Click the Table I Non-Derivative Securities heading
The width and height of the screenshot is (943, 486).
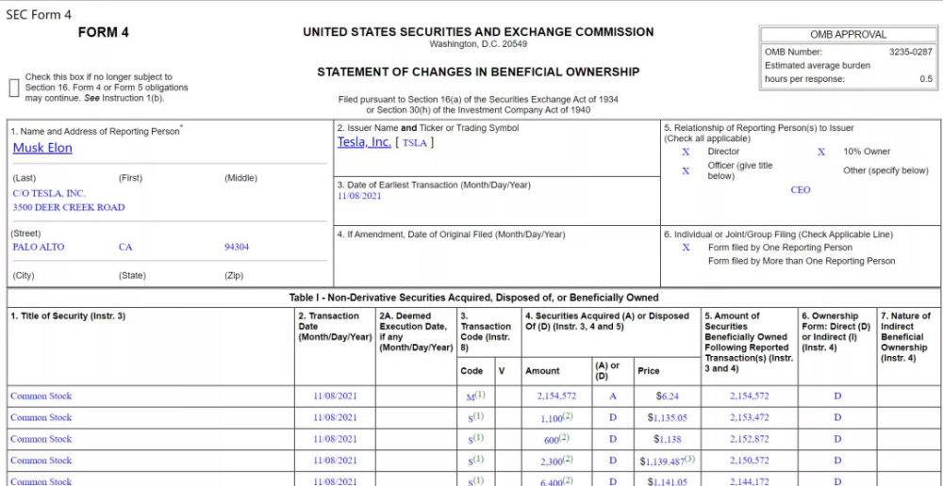474,298
